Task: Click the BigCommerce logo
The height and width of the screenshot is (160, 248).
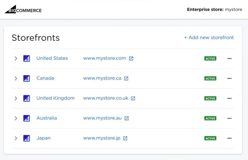Action: click(23, 9)
